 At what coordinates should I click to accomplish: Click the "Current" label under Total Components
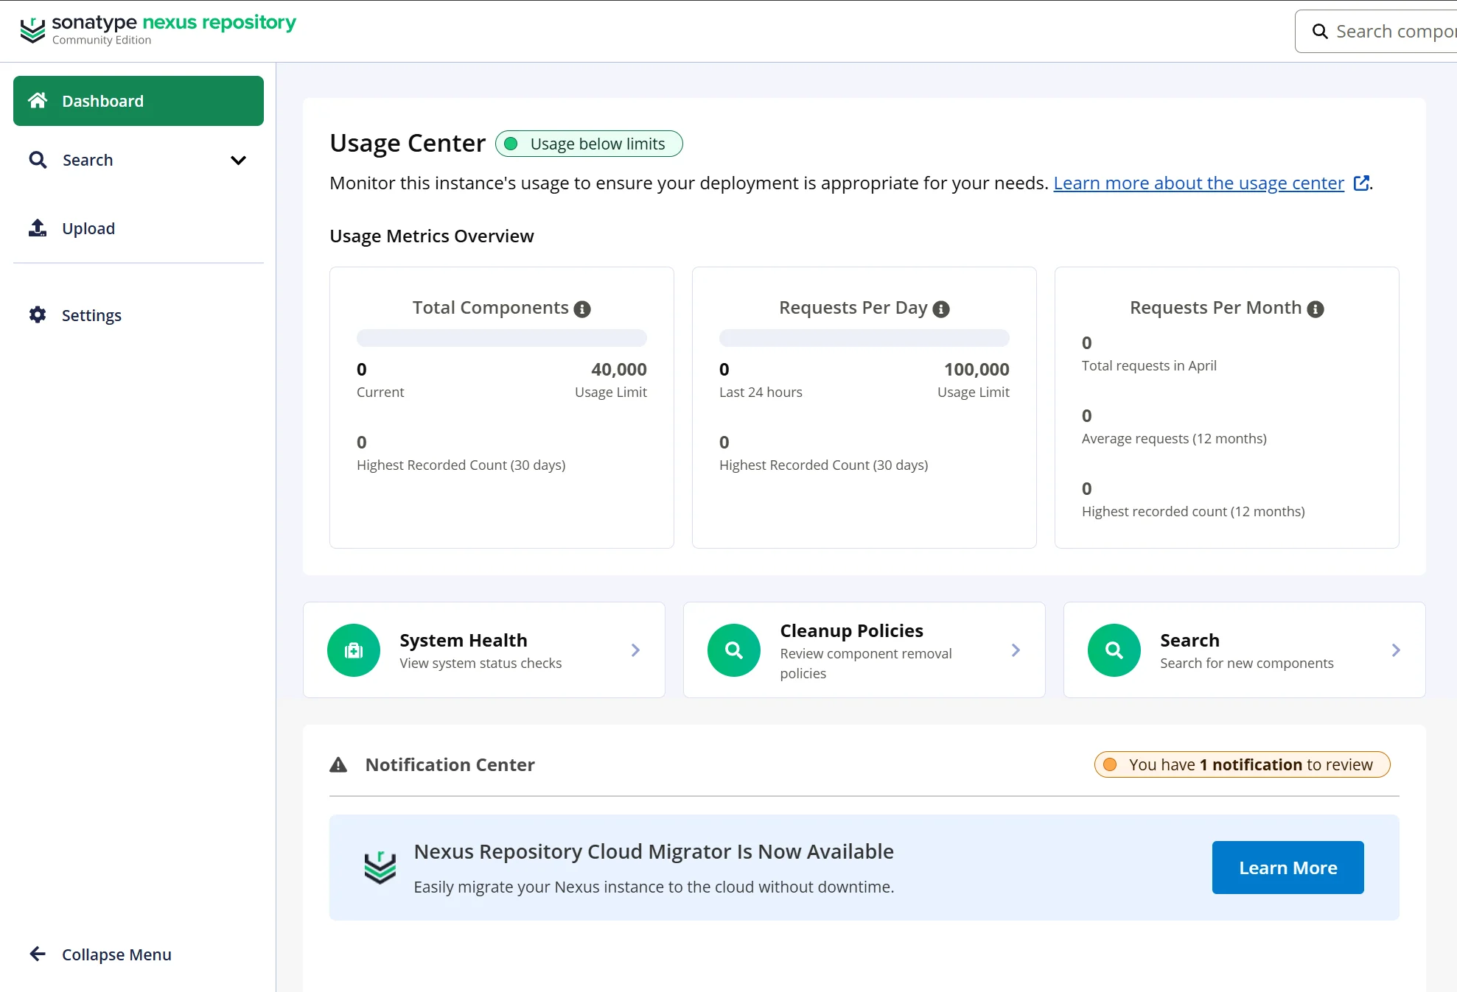(380, 392)
